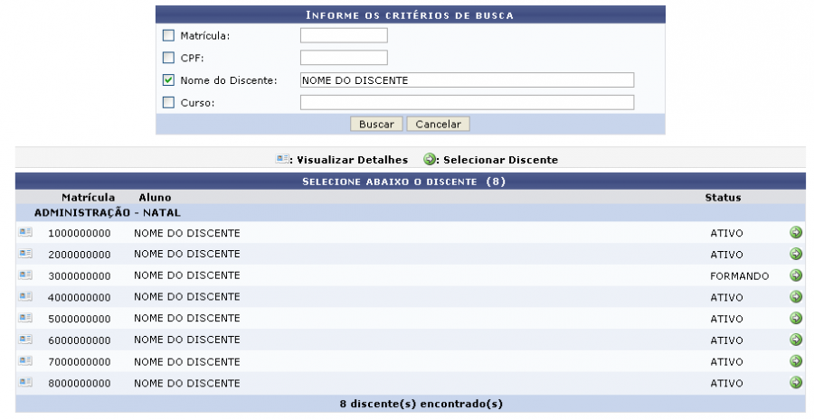Tick the Curso filter checkbox

168,103
